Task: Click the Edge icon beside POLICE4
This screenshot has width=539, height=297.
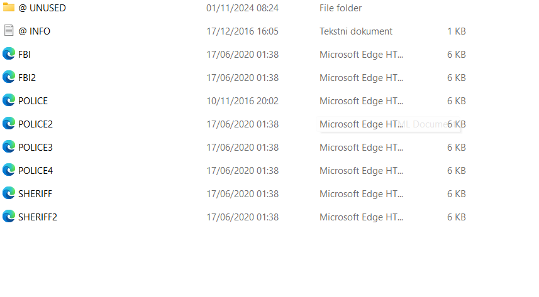Action: (9, 170)
